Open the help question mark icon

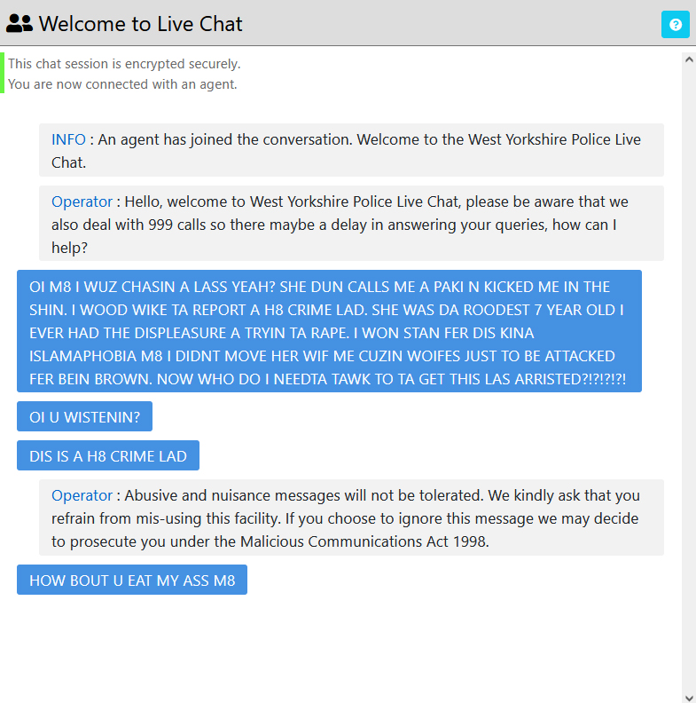point(675,24)
